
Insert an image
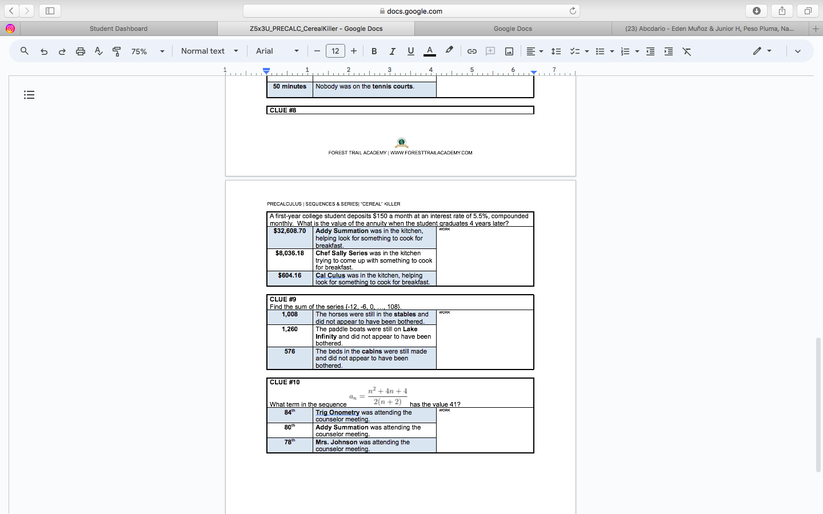click(x=509, y=51)
